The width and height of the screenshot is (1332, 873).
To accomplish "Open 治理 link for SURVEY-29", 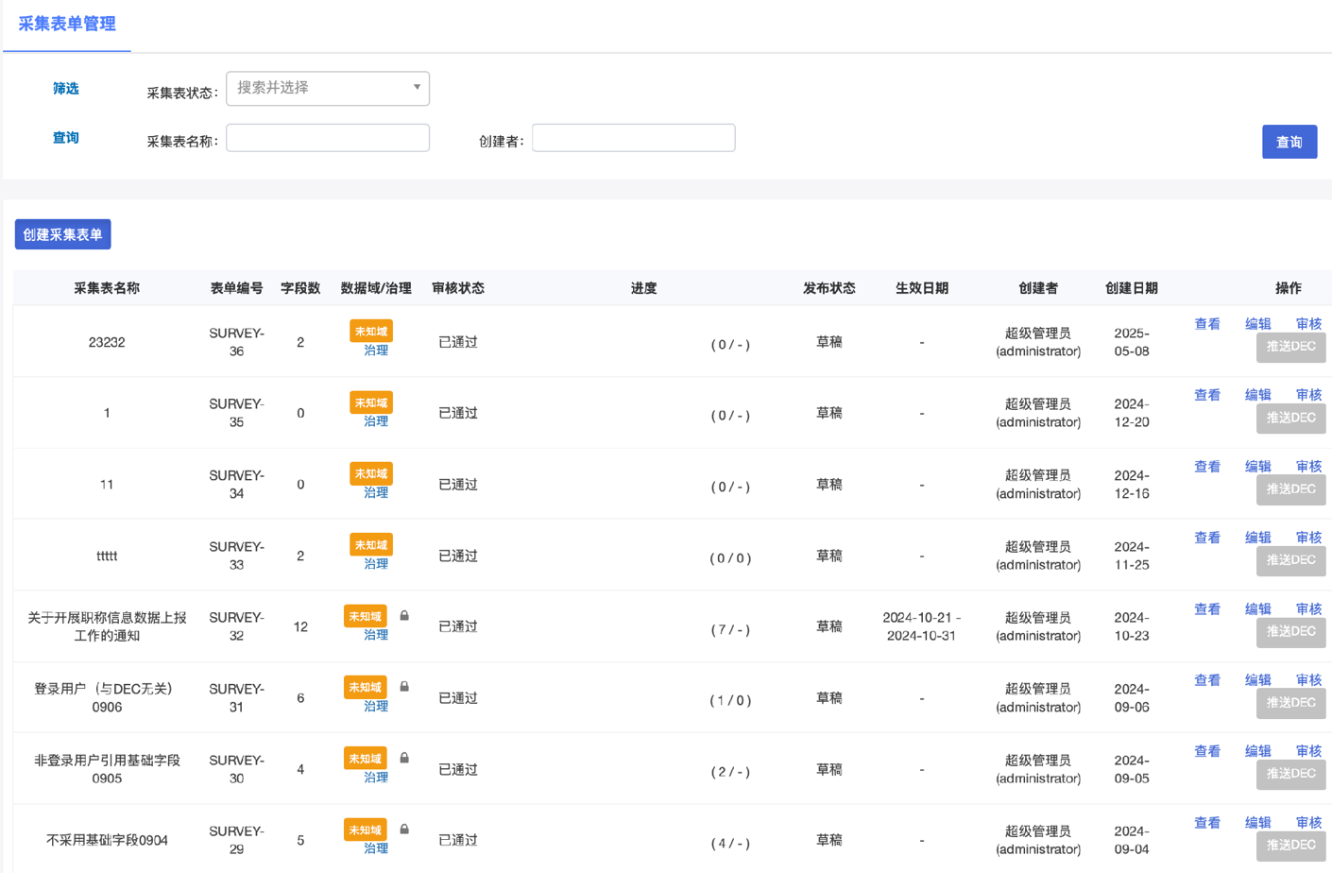I will 376,848.
